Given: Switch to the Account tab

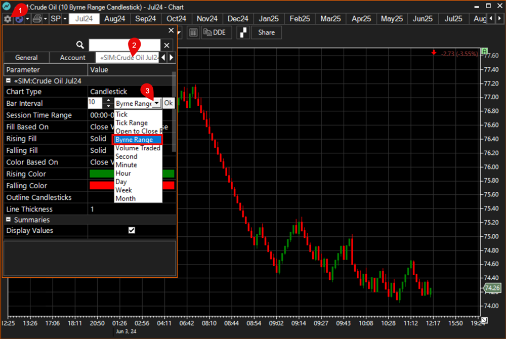Looking at the screenshot, I should point(72,58).
